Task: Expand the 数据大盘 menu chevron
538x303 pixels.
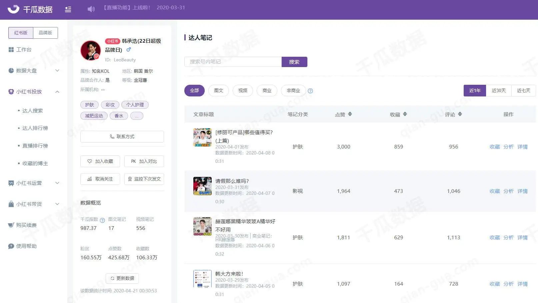Action: click(x=57, y=70)
